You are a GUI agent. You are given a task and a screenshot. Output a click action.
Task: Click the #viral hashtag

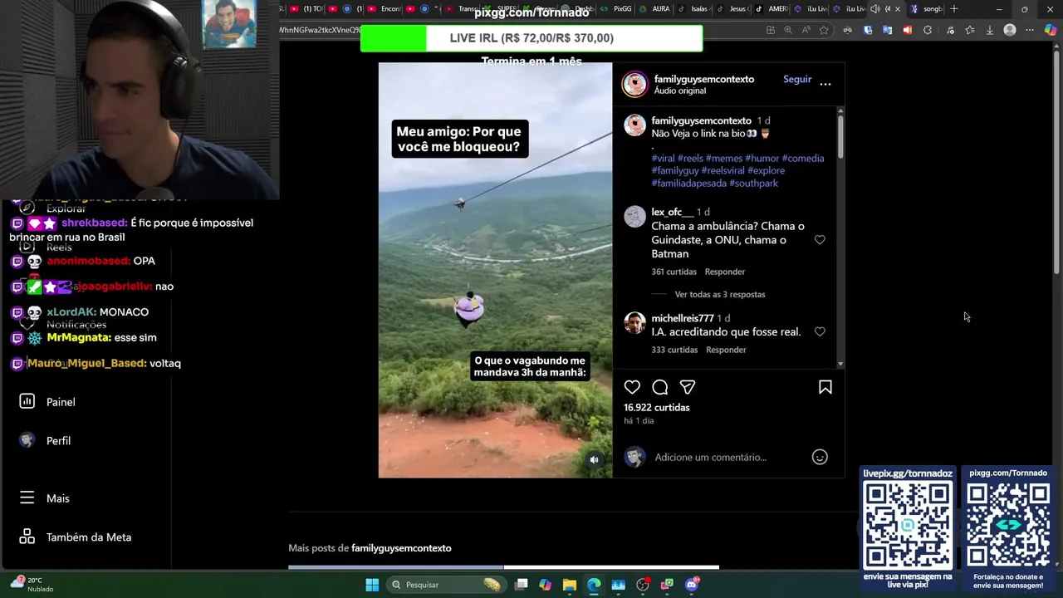(663, 158)
